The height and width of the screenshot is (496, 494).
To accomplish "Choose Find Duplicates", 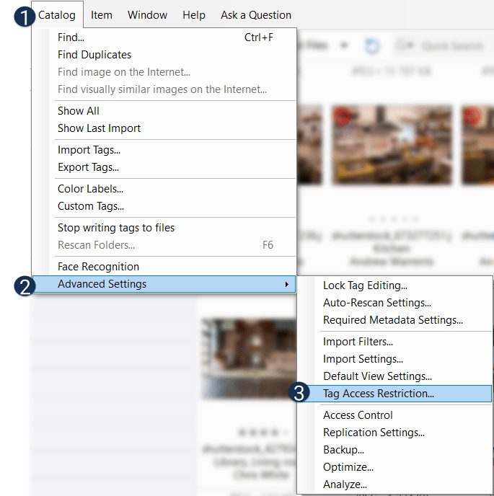I will [x=94, y=55].
